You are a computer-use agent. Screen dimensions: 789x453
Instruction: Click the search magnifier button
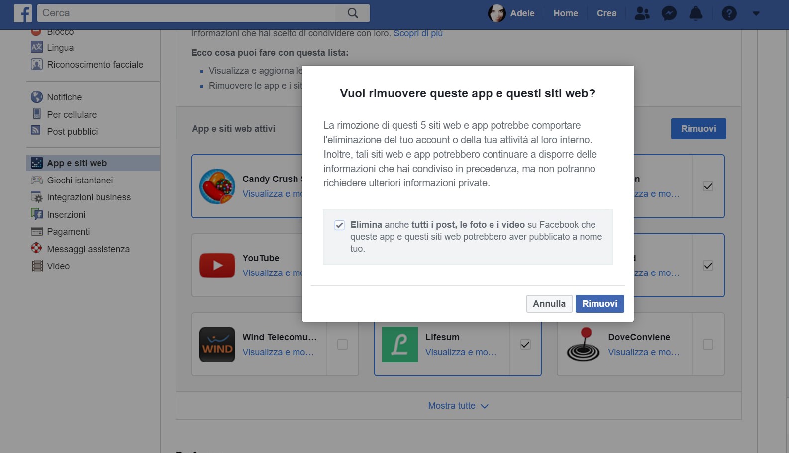353,13
